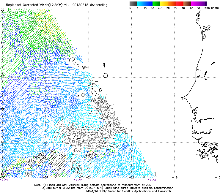The width and height of the screenshot is (220, 193).
Task: Click the largest northwestern Cape Verde island outline
Action: click(x=72, y=60)
